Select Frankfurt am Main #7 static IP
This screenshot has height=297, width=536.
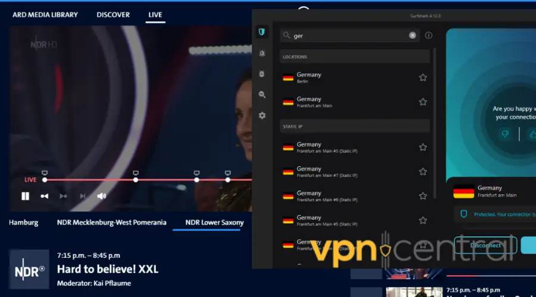point(354,172)
